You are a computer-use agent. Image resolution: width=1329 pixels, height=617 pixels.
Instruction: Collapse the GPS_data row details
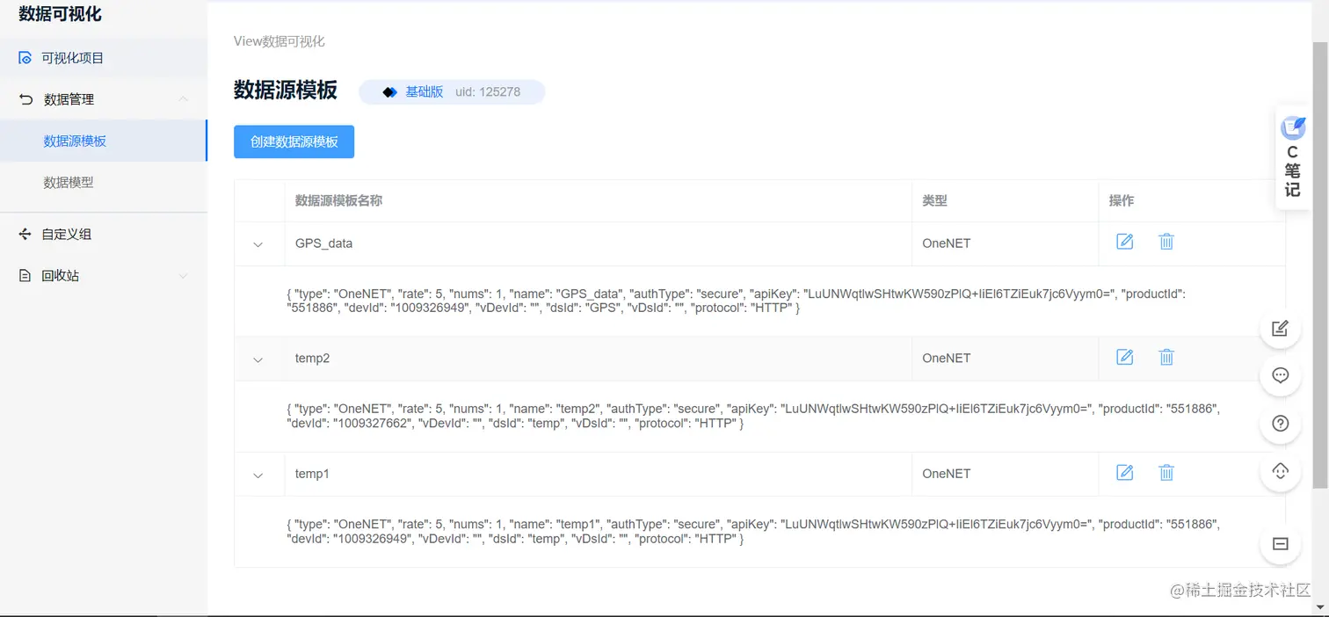(x=258, y=244)
